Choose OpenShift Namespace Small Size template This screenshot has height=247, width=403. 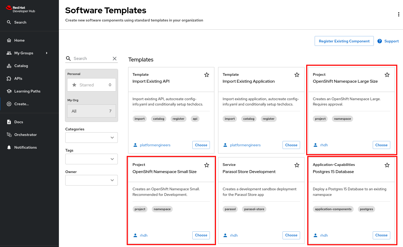[x=201, y=235]
